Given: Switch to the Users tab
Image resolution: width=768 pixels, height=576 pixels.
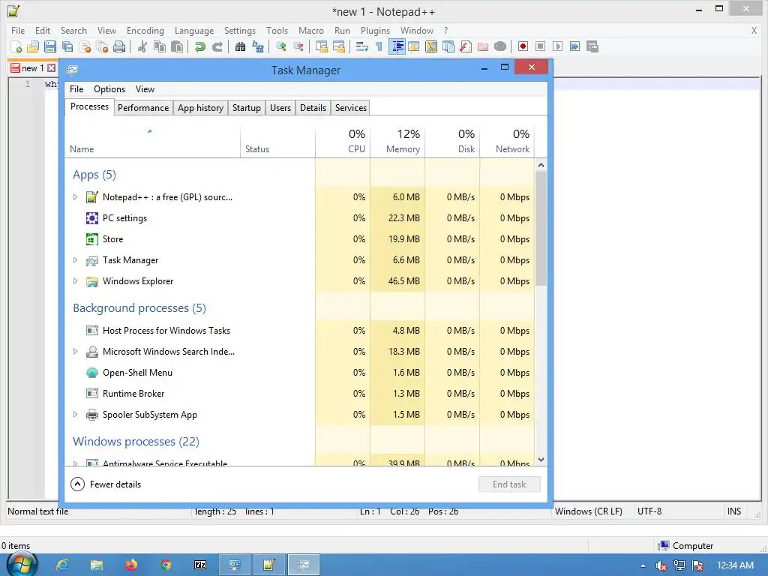Looking at the screenshot, I should [280, 108].
